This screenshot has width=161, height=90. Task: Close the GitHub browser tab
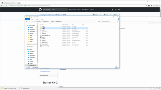pyautogui.click(x=16, y=3)
